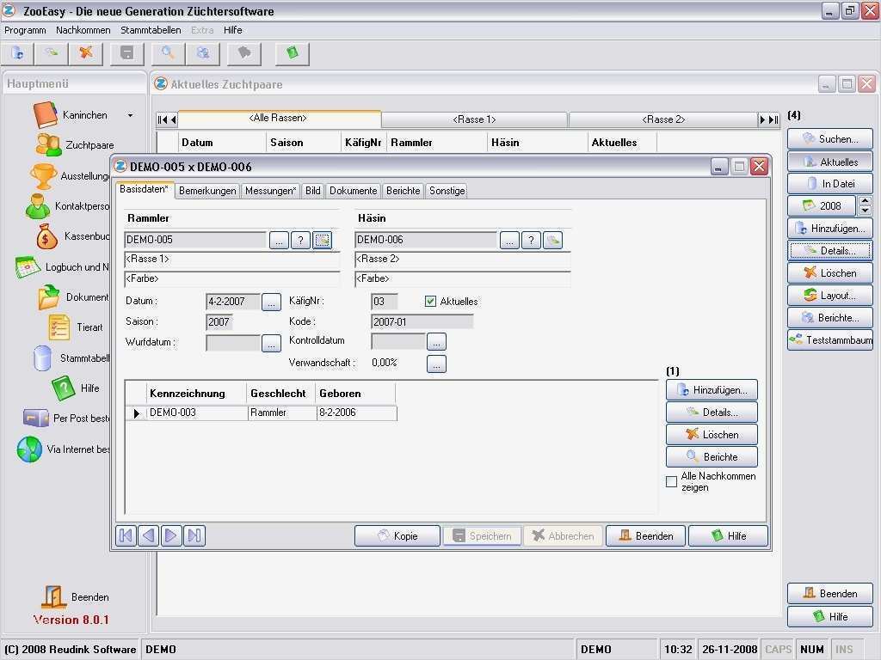Open the Datum date picker button
Screen dimensions: 881x660
coord(271,302)
